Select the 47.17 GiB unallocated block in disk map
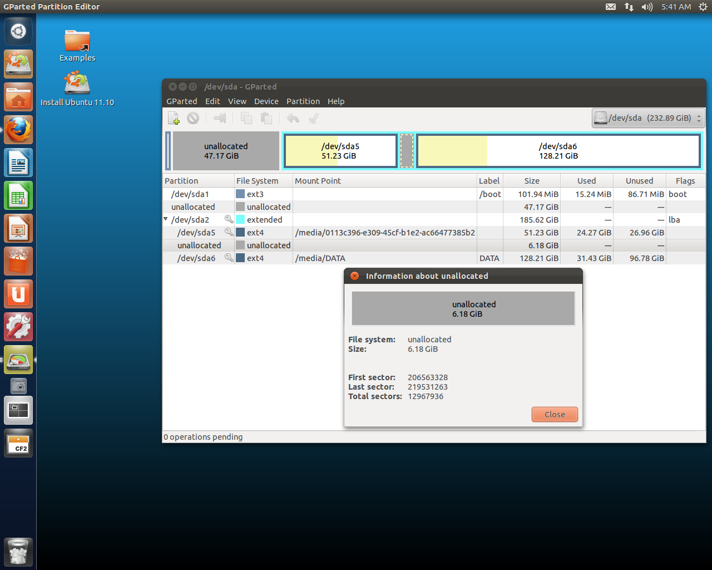Viewport: 712px width, 570px height. click(x=226, y=151)
